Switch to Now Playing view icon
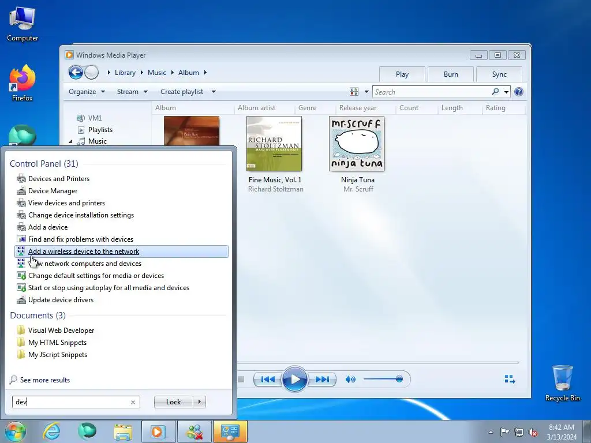This screenshot has height=443, width=591. (x=510, y=379)
